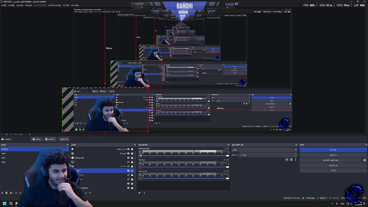This screenshot has height=207, width=368.
Task: Pop out the Sources dock
Action: tap(135, 145)
